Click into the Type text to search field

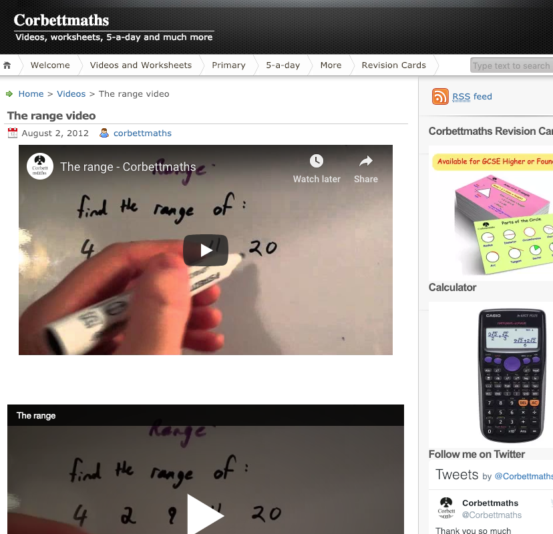point(512,65)
